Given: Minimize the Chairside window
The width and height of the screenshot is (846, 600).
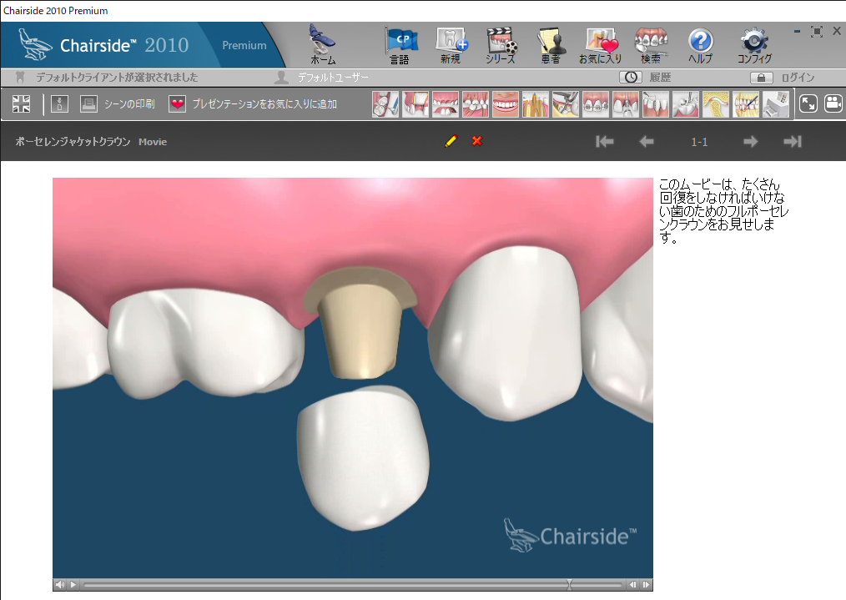Looking at the screenshot, I should tap(797, 32).
